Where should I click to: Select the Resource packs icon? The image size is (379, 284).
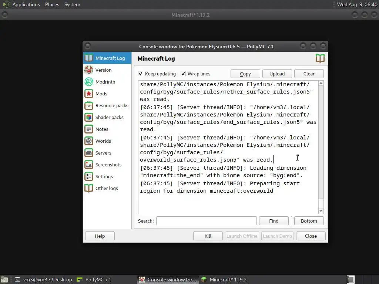click(89, 105)
